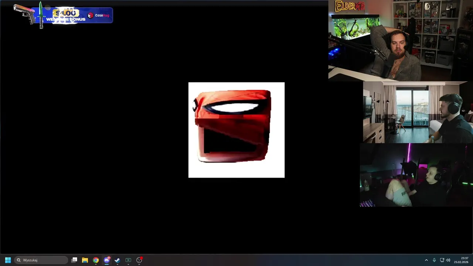Open the network tray icon
473x266 pixels.
(x=442, y=260)
